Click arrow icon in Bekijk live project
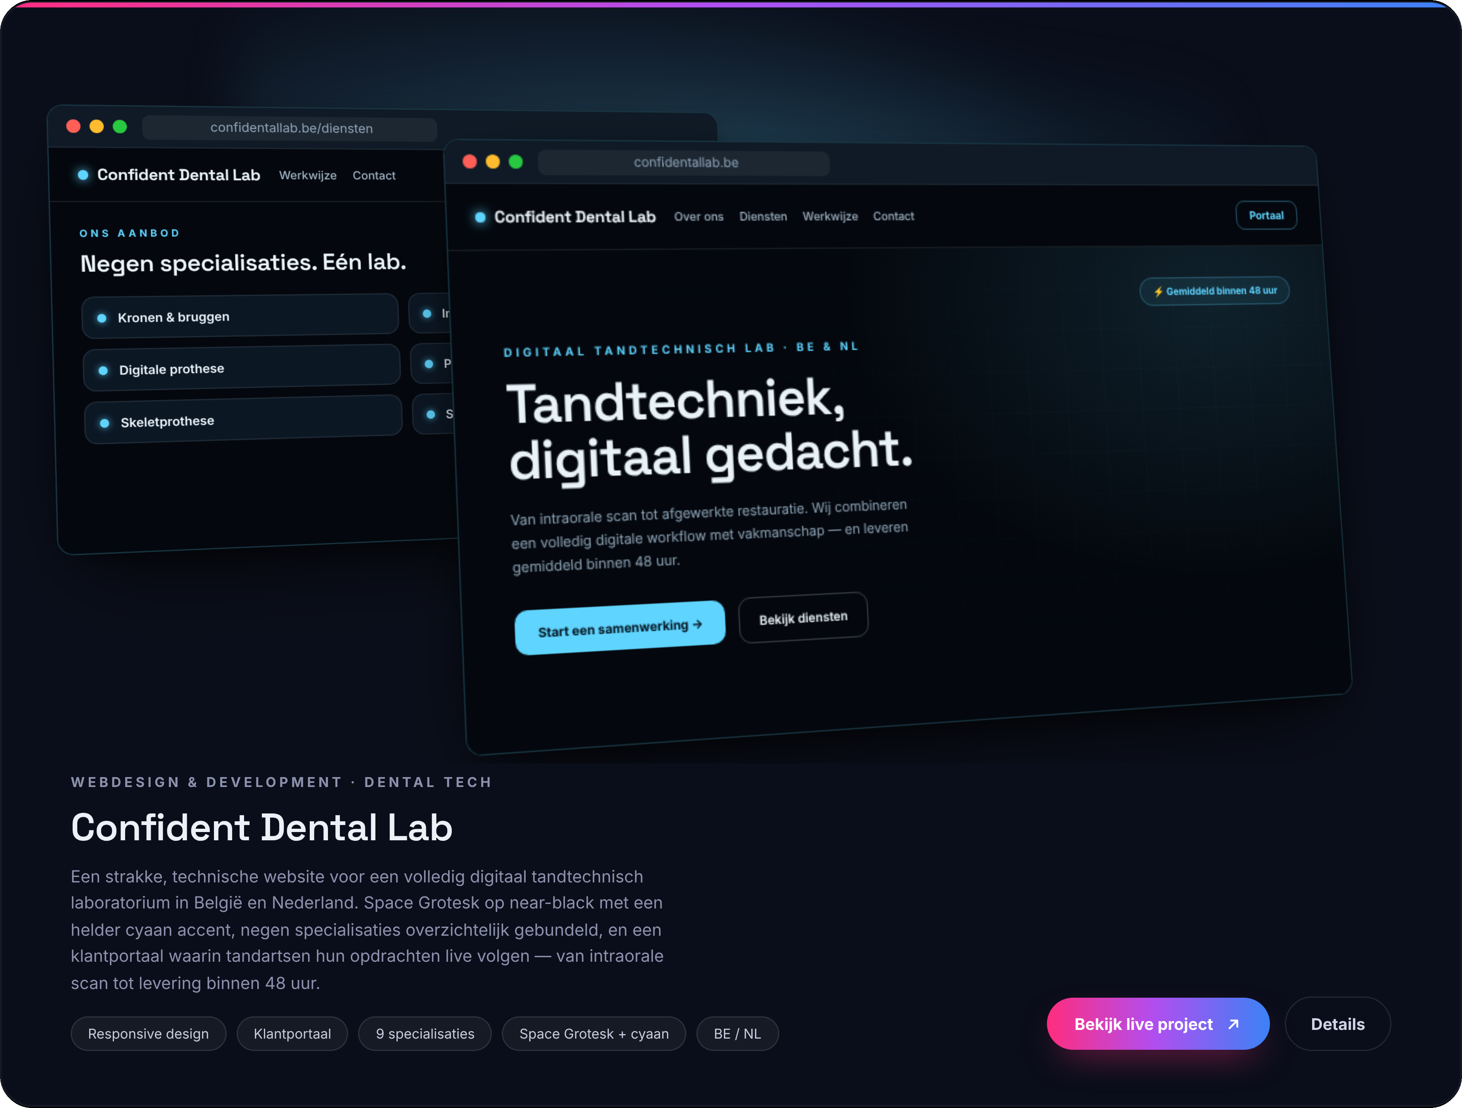Image resolution: width=1462 pixels, height=1108 pixels. [1233, 1024]
